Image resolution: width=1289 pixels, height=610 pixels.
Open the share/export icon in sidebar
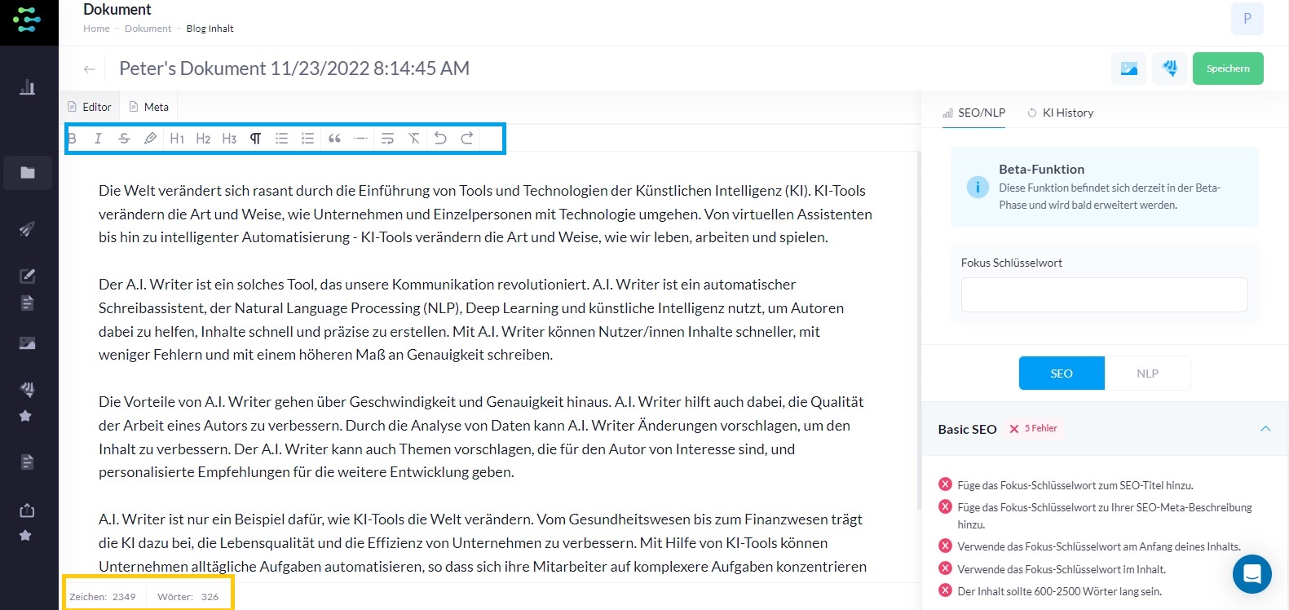click(x=27, y=511)
